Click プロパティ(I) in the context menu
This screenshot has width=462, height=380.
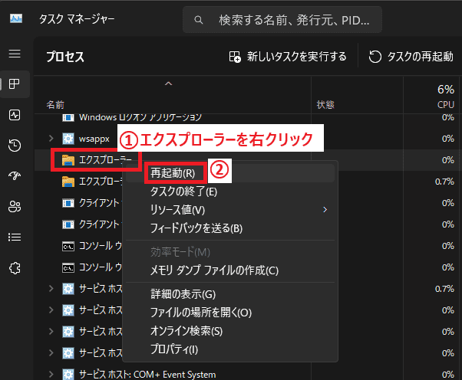click(x=173, y=349)
